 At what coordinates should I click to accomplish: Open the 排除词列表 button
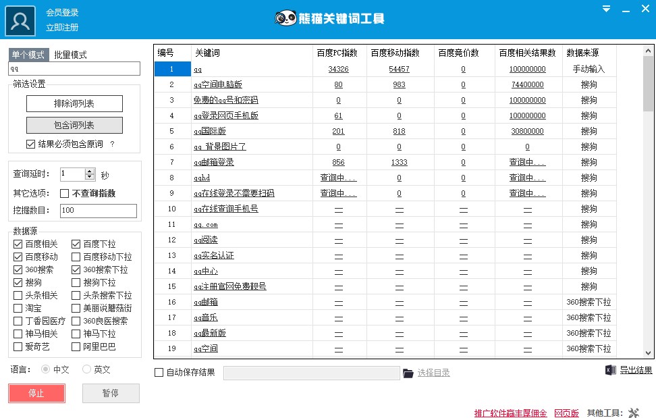(74, 103)
